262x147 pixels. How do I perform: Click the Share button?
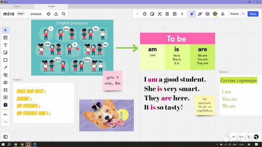click(x=253, y=14)
